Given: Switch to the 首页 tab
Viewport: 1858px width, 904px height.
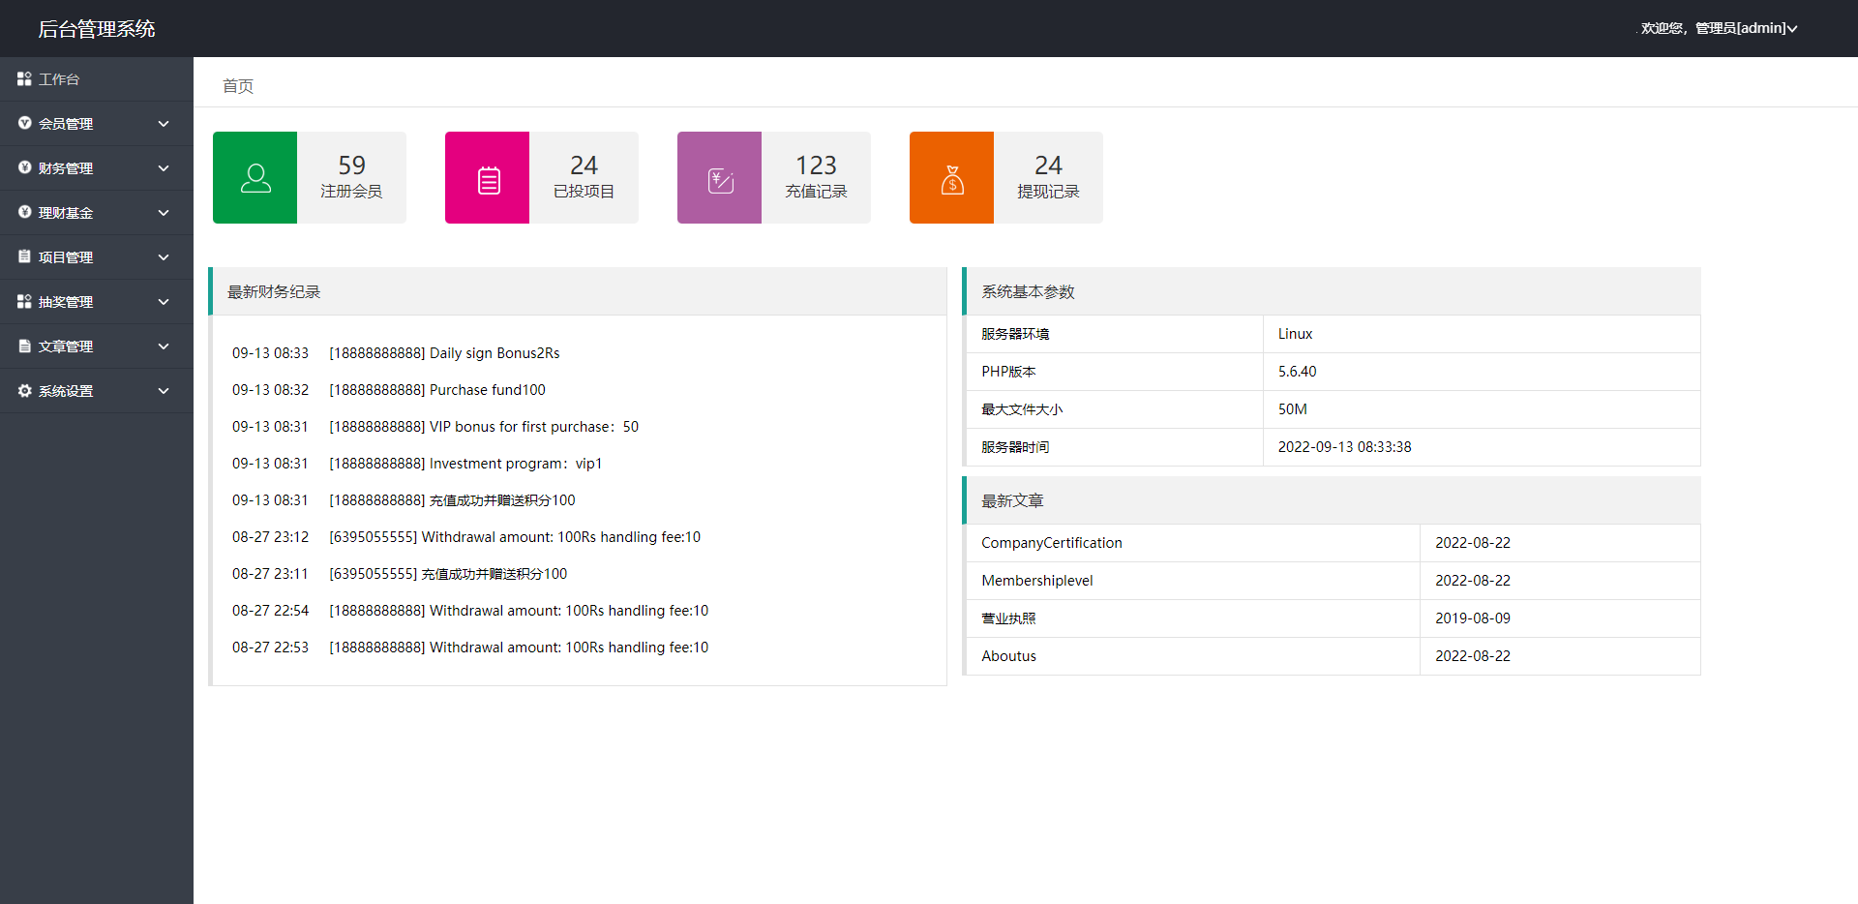Looking at the screenshot, I should [238, 86].
